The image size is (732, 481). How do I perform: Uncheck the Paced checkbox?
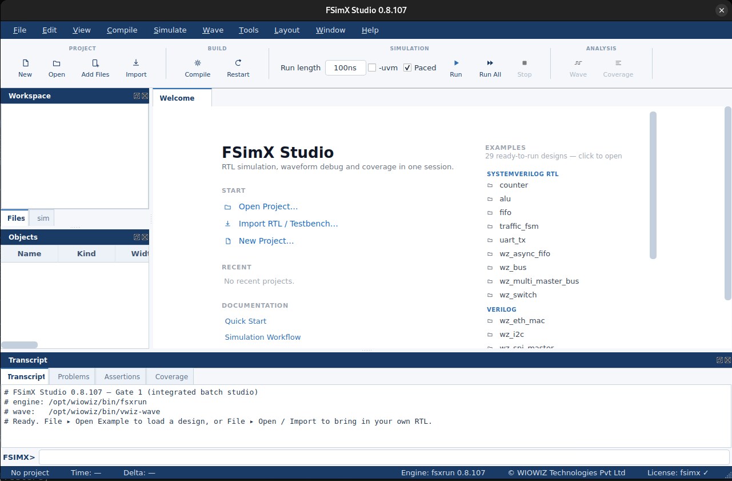click(407, 67)
